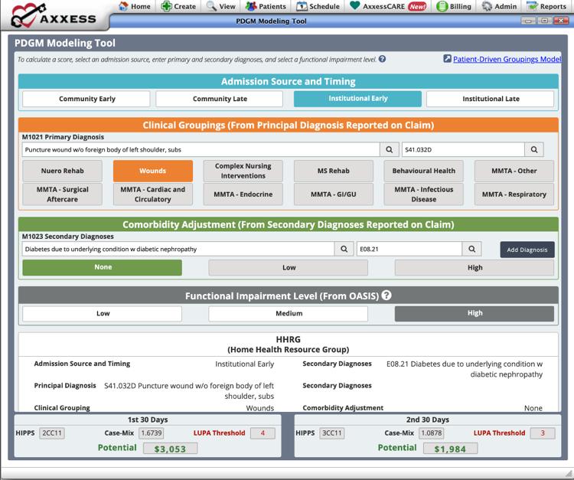Click the Add Diagnosis button
The image size is (574, 480).
coord(527,250)
